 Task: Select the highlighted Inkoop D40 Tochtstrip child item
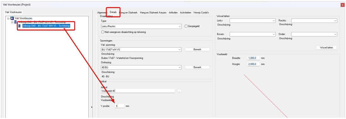click(46, 26)
